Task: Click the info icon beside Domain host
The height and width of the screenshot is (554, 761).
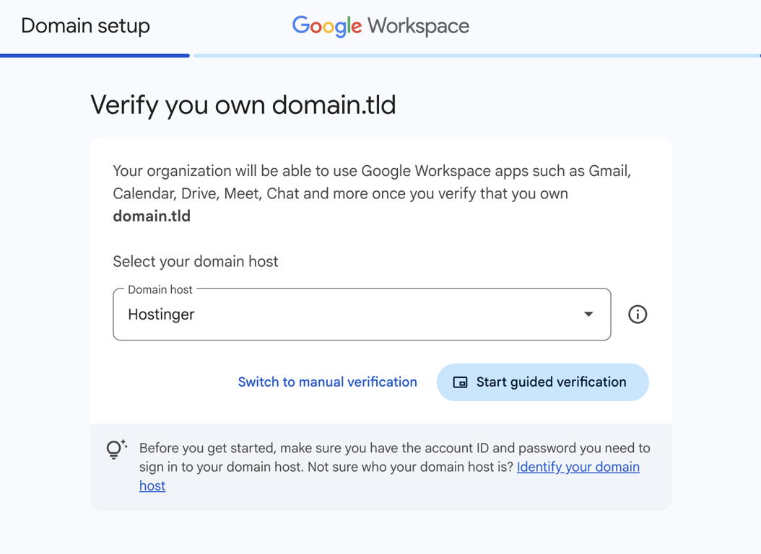Action: [638, 314]
